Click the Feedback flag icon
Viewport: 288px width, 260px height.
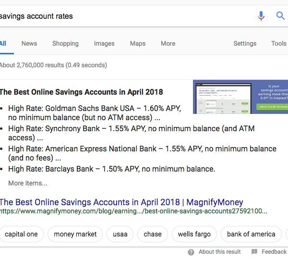254,252
